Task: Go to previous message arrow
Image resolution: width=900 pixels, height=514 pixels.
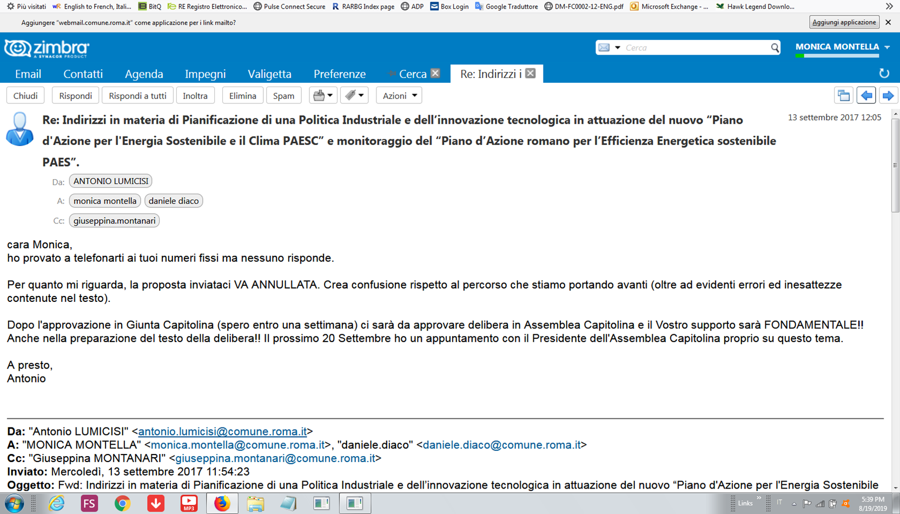Action: click(866, 96)
